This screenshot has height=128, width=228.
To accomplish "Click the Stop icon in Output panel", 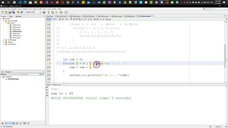I will point(47,93).
